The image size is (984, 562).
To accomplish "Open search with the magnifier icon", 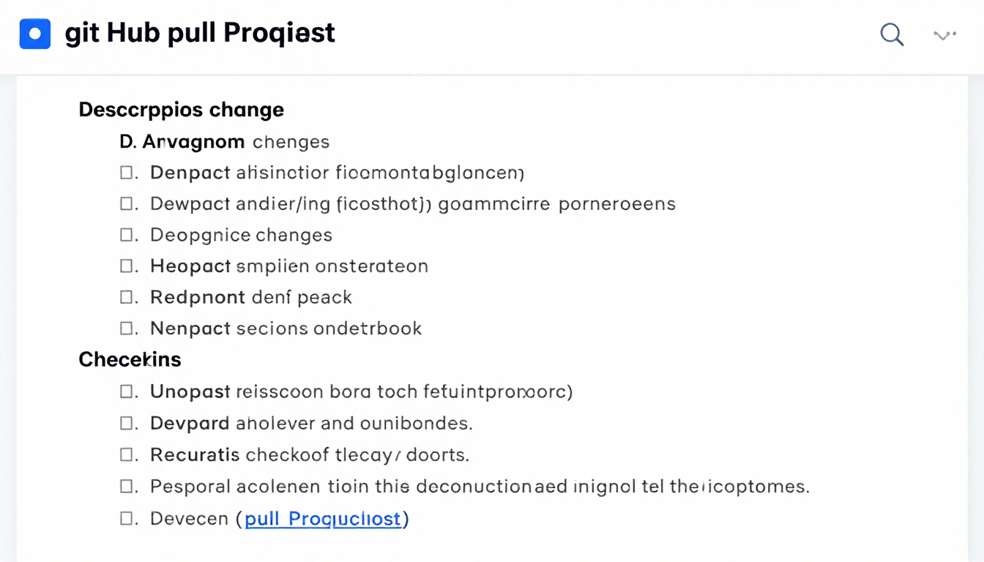I will pos(892,34).
